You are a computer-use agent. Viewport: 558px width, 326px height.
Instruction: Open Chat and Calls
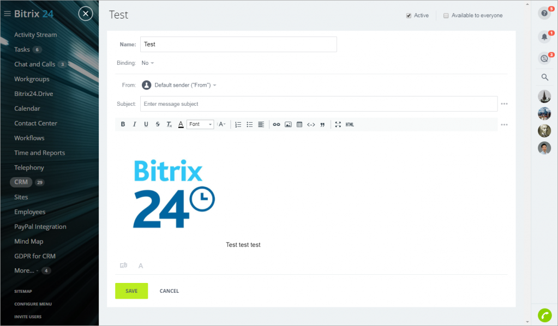(x=34, y=64)
